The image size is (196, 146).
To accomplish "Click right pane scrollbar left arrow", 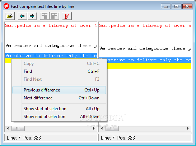I will click(102, 128).
